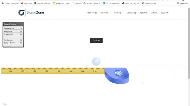Select the Pin Elevation value 200
Image resolution: width=190 pixels, height=106 pixels.
pyautogui.click(x=21, y=40)
